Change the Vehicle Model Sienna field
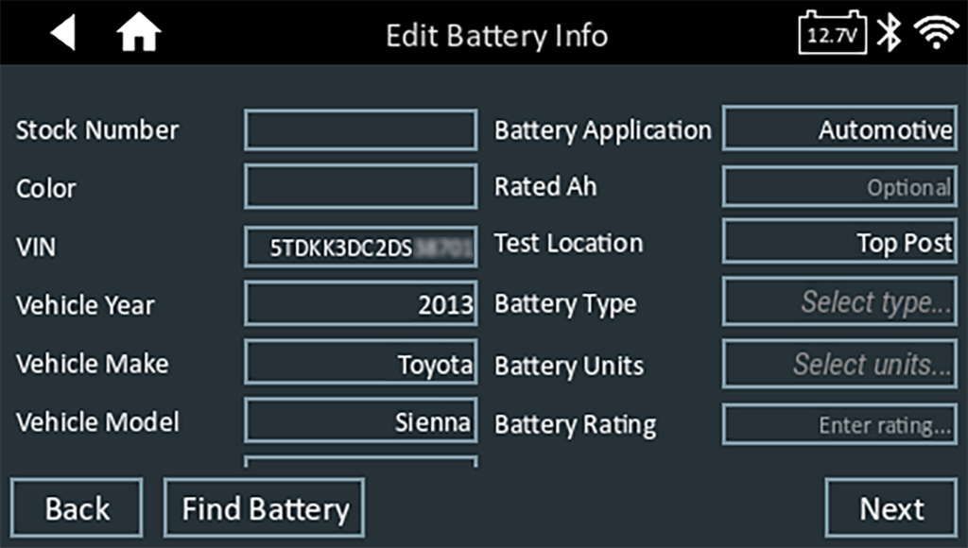The image size is (968, 548). pos(360,421)
